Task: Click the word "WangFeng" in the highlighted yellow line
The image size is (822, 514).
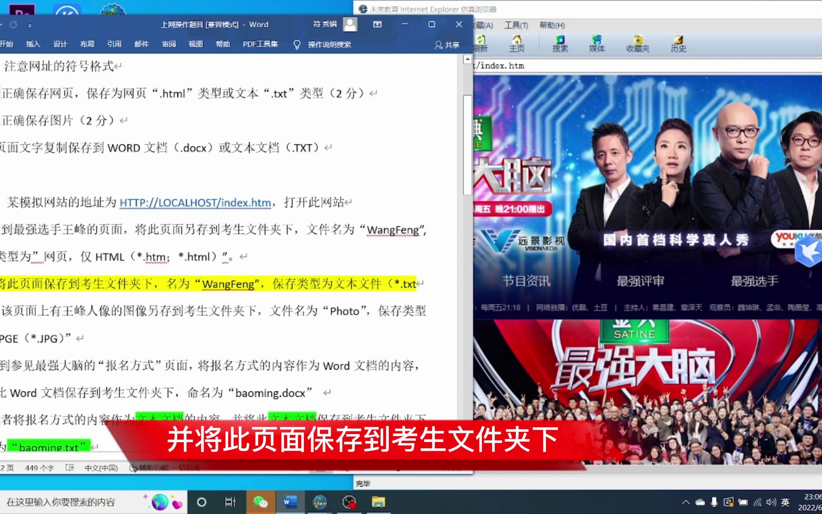Action: tap(228, 284)
